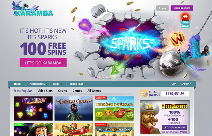Open the Chat link

coord(174,84)
